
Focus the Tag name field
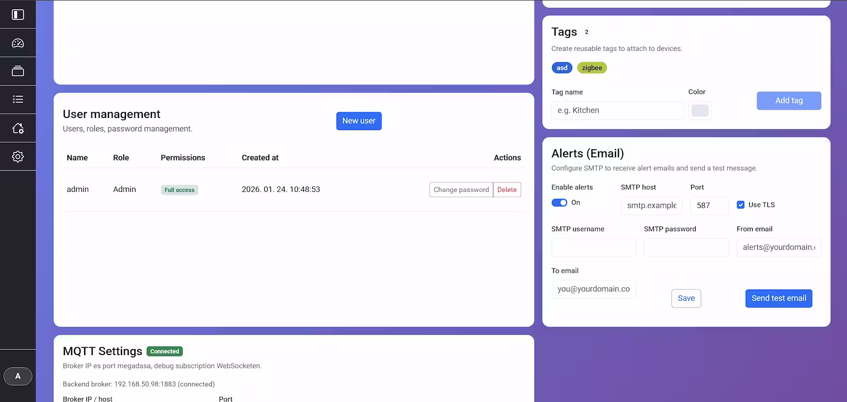tap(618, 111)
